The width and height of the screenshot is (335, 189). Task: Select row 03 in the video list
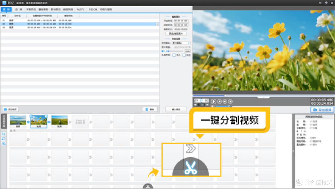coord(79,27)
